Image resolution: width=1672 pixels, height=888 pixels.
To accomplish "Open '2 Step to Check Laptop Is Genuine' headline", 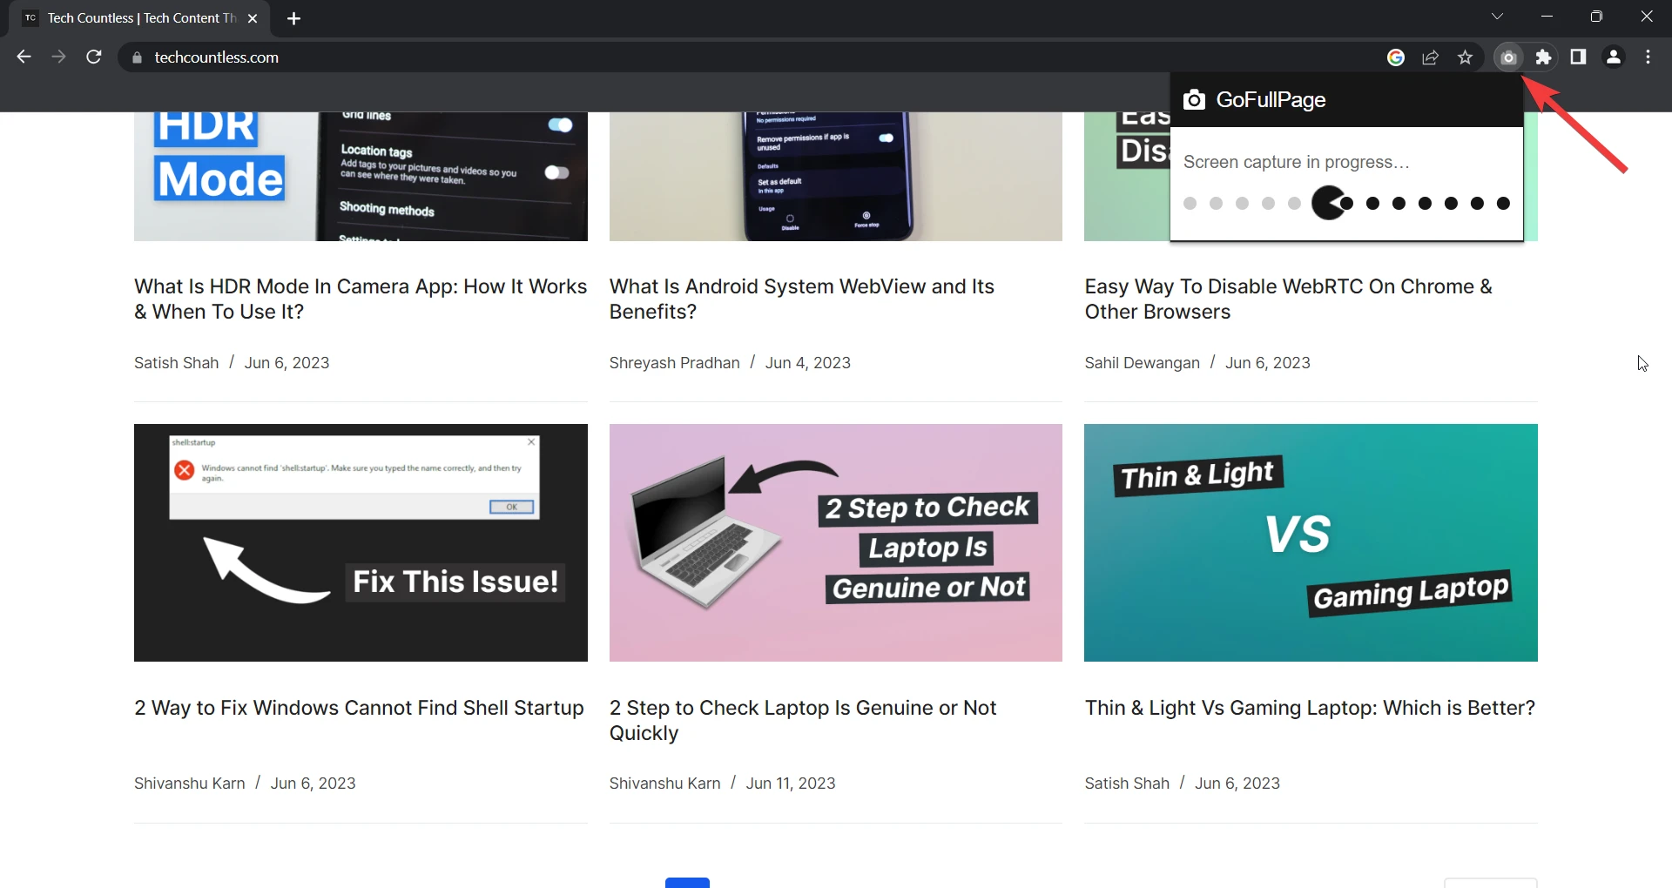I will click(803, 721).
